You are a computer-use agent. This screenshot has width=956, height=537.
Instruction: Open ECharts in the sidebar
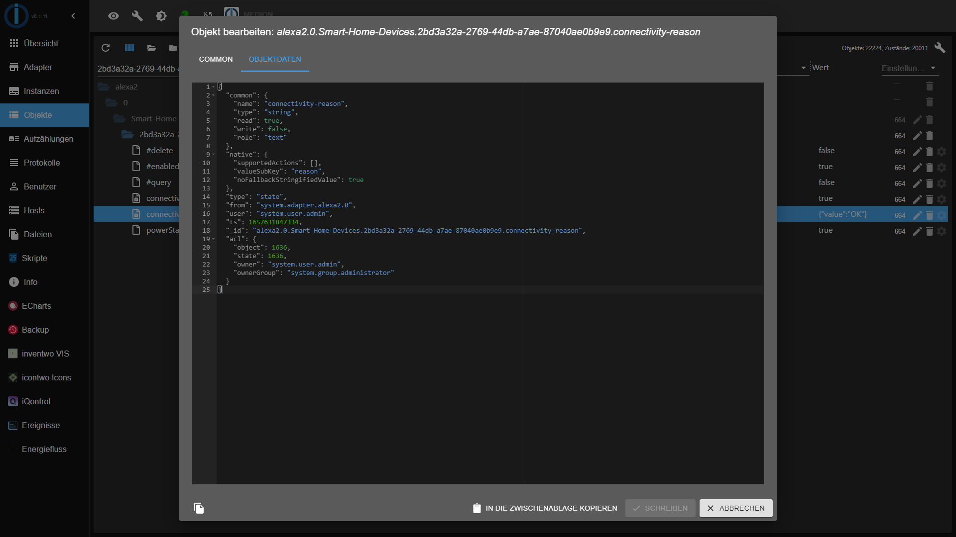pos(44,306)
